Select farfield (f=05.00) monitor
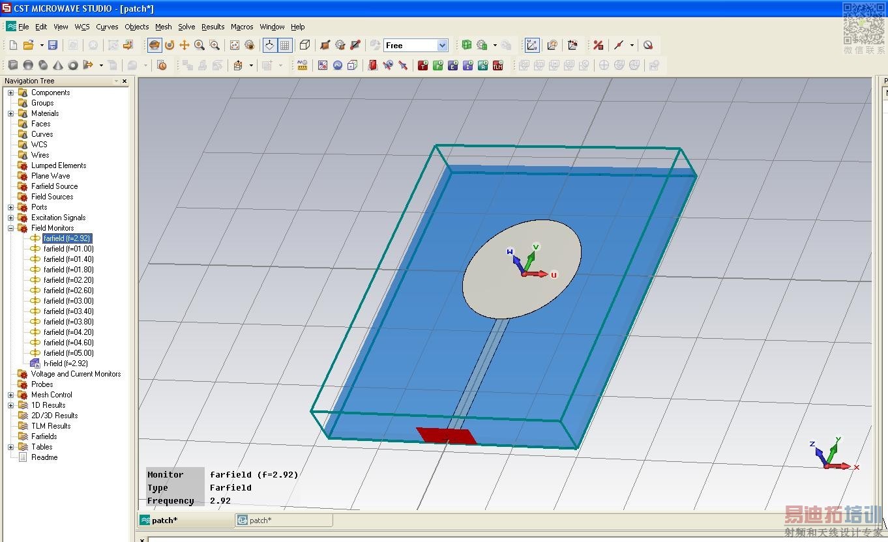The height and width of the screenshot is (542, 888). point(68,353)
